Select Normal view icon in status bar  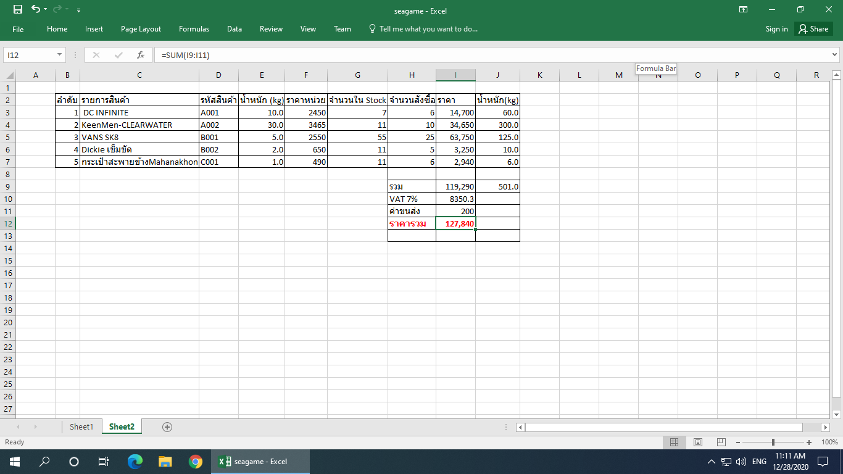[675, 443]
